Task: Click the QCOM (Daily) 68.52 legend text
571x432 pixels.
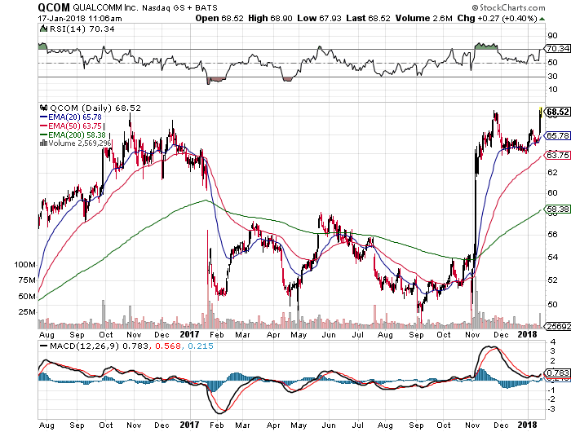Action: (x=95, y=108)
